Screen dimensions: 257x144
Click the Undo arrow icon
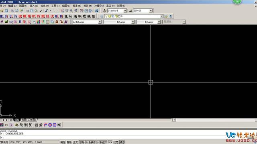[47, 11]
